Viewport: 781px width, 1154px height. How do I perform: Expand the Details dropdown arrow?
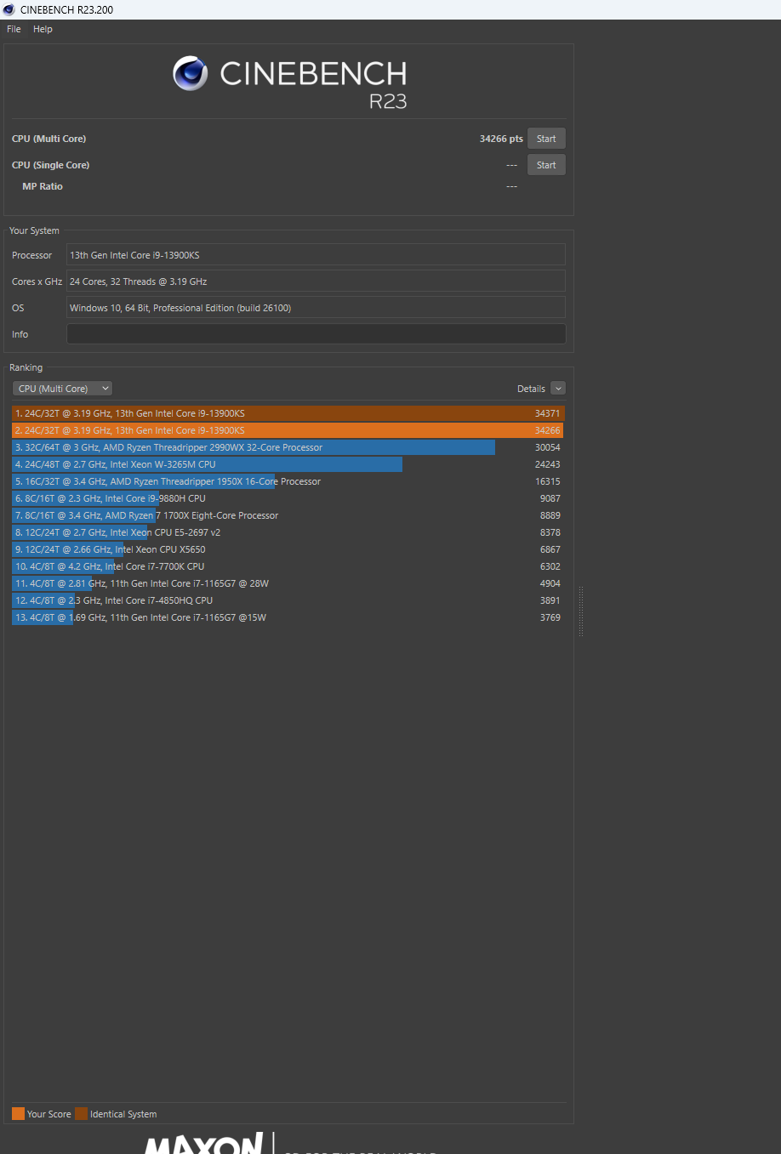558,389
